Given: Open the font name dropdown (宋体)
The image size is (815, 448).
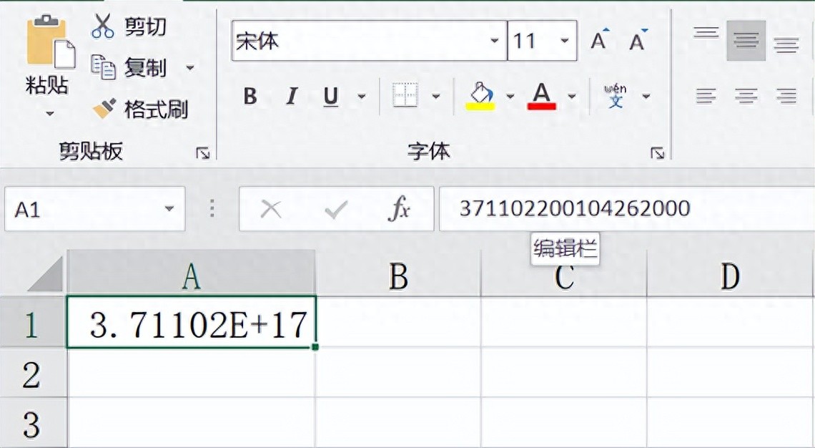Looking at the screenshot, I should tap(495, 41).
